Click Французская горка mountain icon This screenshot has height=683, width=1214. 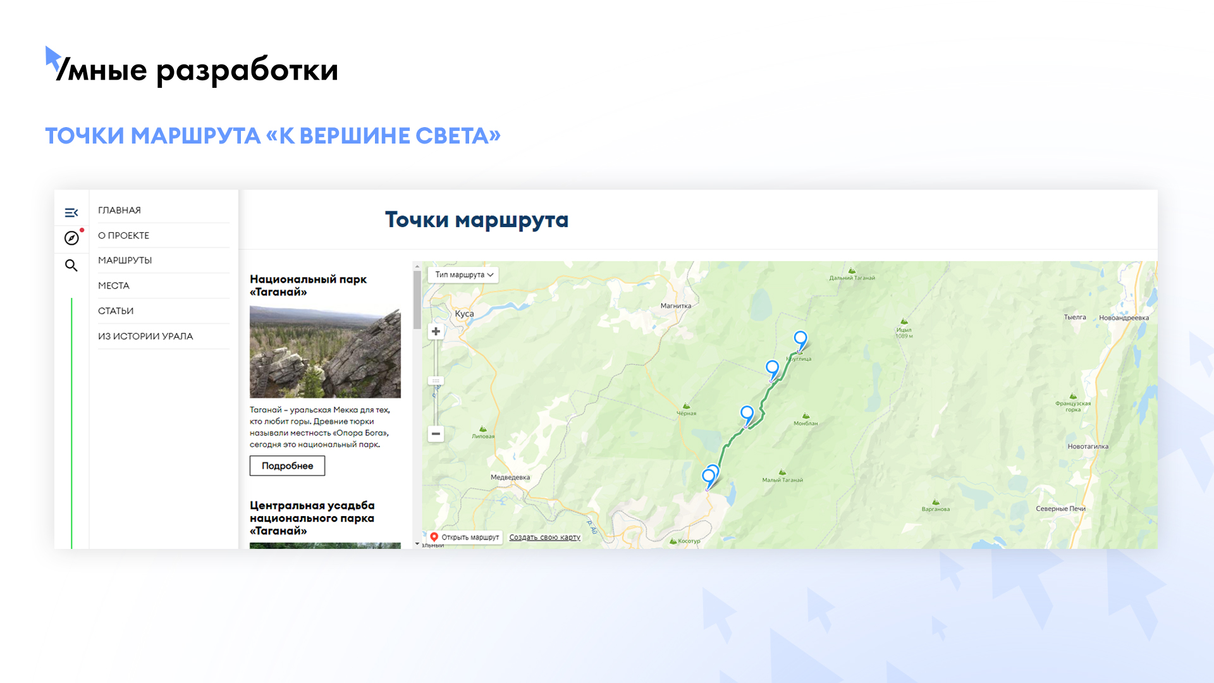click(1073, 397)
